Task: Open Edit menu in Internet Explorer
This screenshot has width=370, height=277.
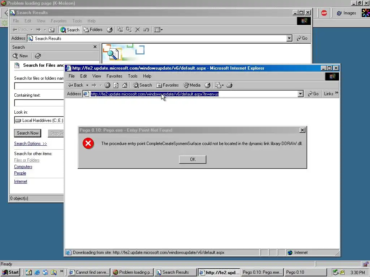Action: click(x=83, y=76)
